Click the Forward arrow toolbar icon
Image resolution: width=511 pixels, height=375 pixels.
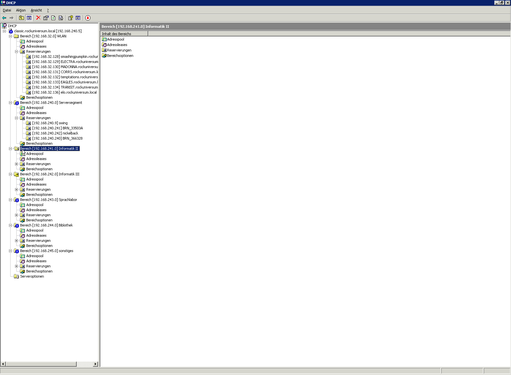pos(11,18)
